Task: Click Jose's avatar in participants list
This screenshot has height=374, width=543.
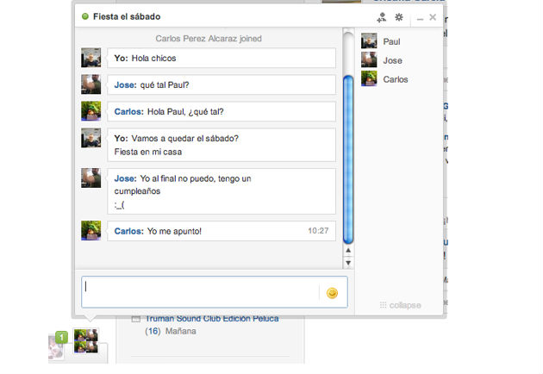Action: click(369, 59)
